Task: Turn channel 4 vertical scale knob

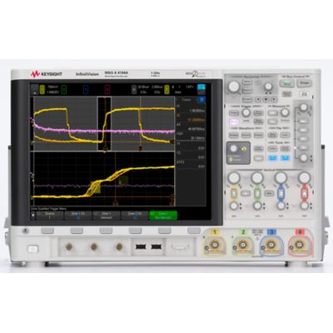Action: click(305, 177)
